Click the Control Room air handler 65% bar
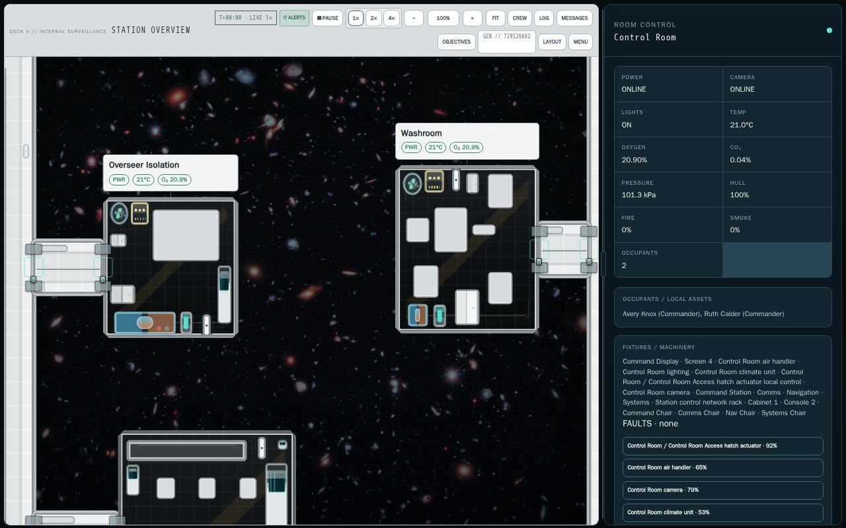 click(x=723, y=468)
